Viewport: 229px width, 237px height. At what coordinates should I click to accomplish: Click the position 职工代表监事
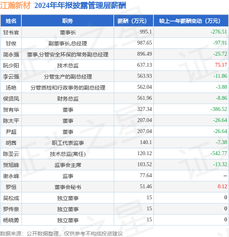68,143
